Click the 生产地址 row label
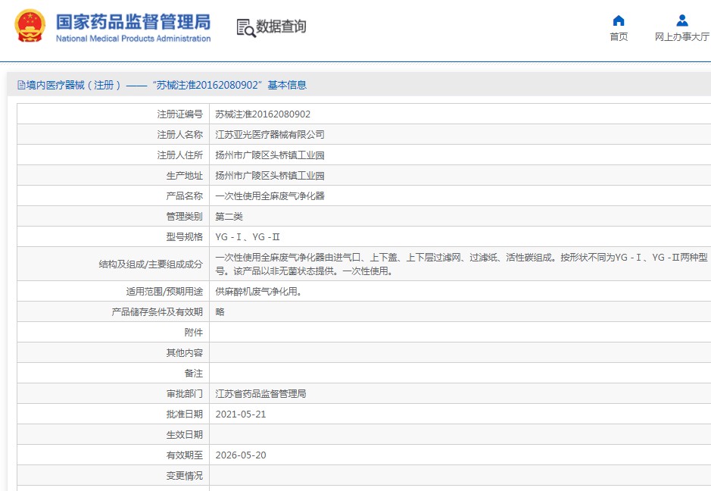Image resolution: width=711 pixels, height=491 pixels. pos(184,175)
